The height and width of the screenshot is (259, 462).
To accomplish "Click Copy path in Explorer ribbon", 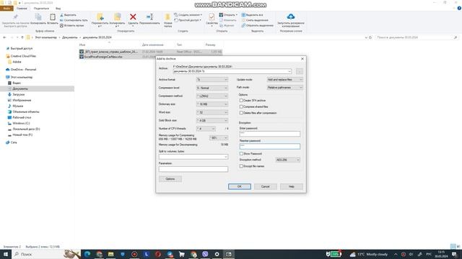I will point(74,20).
